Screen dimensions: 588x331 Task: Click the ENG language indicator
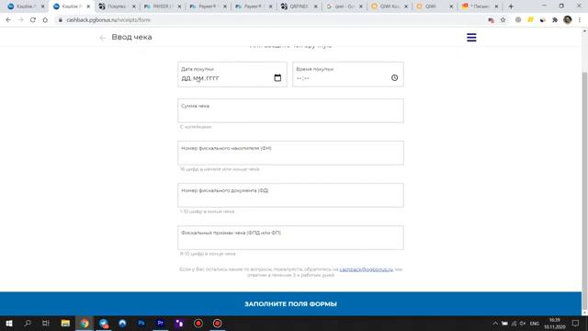coord(535,324)
